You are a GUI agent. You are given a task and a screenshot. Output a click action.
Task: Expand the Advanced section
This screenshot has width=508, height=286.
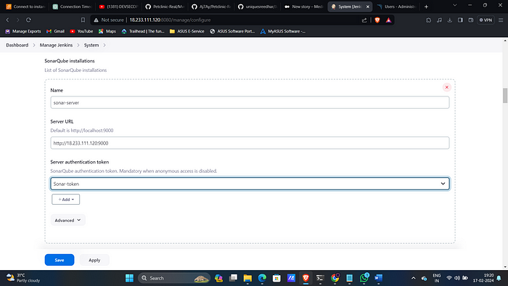click(x=67, y=220)
